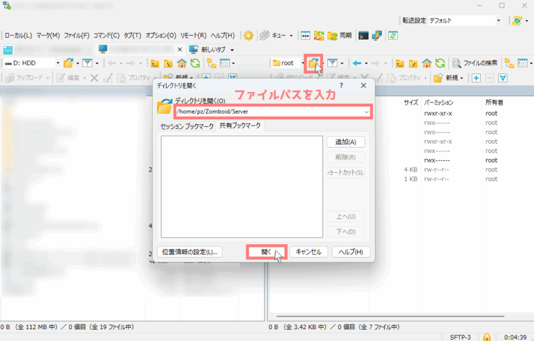Open the コマンド(C) menu

coord(106,35)
